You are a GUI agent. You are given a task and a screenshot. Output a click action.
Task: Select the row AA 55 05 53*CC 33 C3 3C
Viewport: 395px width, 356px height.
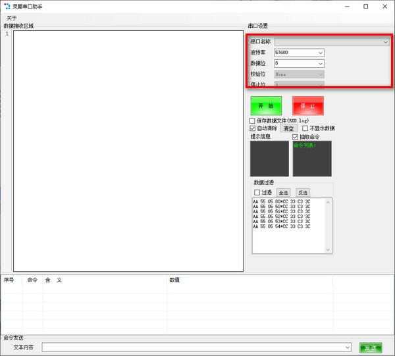coord(282,222)
